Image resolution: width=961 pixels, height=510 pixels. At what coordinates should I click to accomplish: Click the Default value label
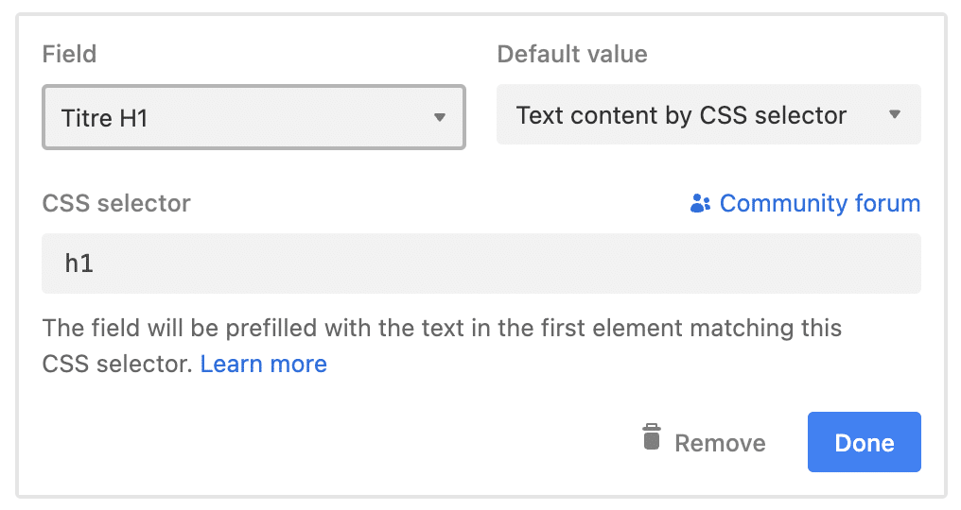click(572, 54)
